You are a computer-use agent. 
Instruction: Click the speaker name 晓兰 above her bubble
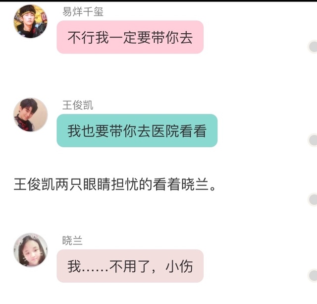pyautogui.click(x=72, y=241)
